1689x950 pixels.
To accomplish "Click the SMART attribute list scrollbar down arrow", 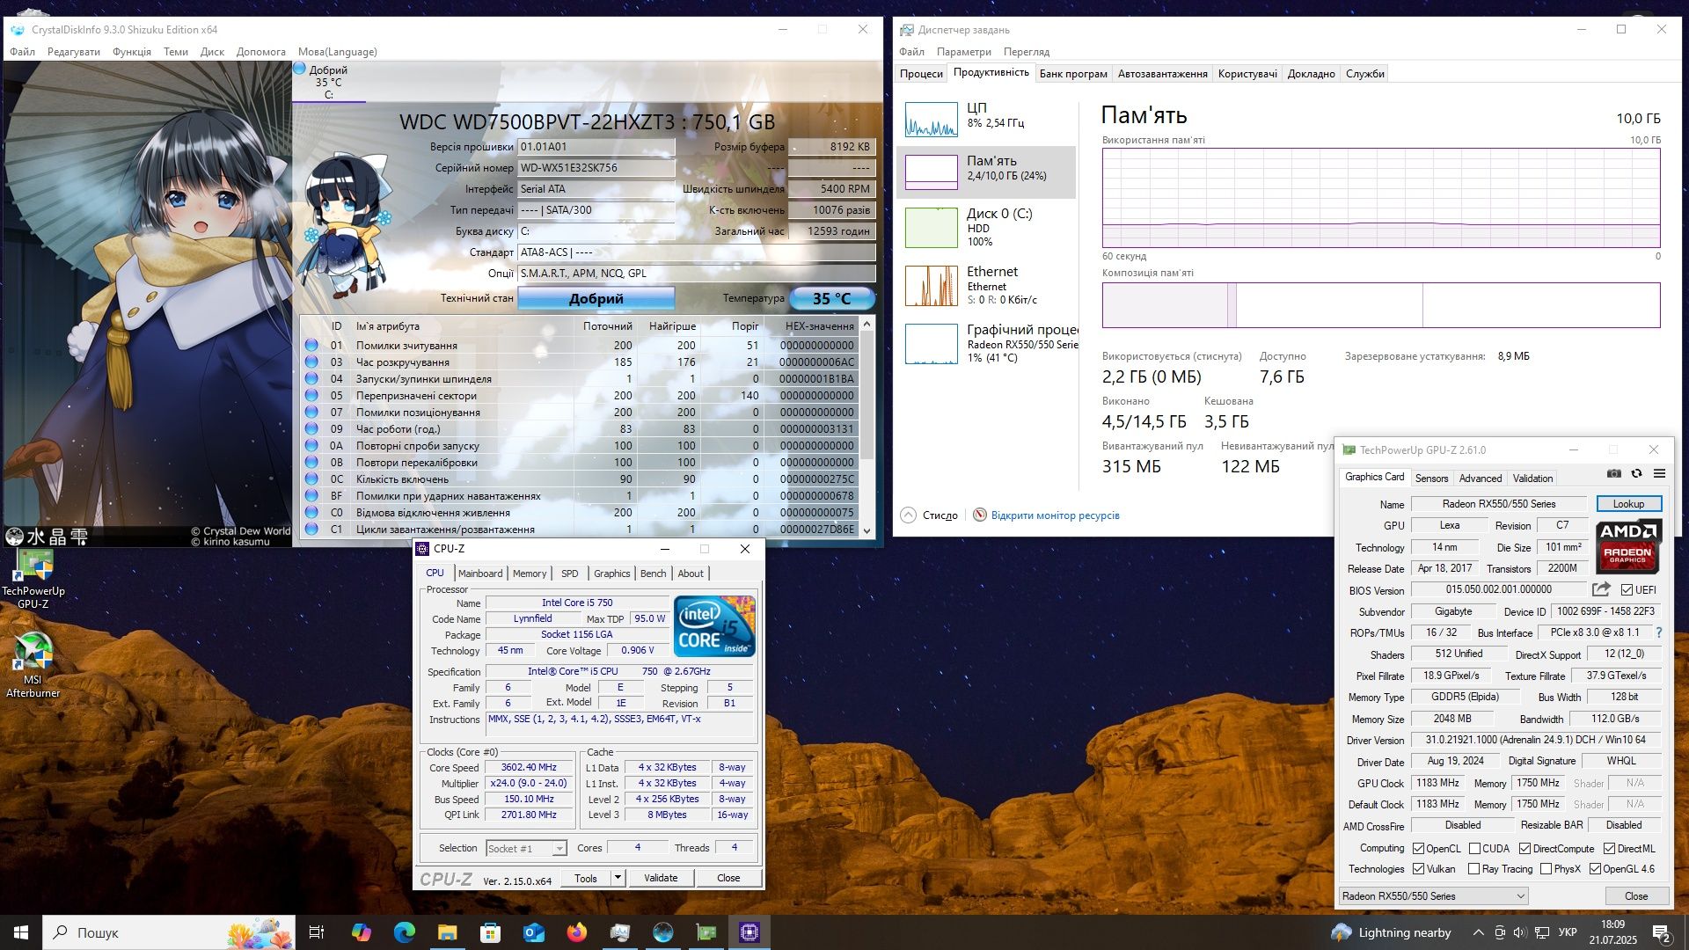I will pos(866,530).
